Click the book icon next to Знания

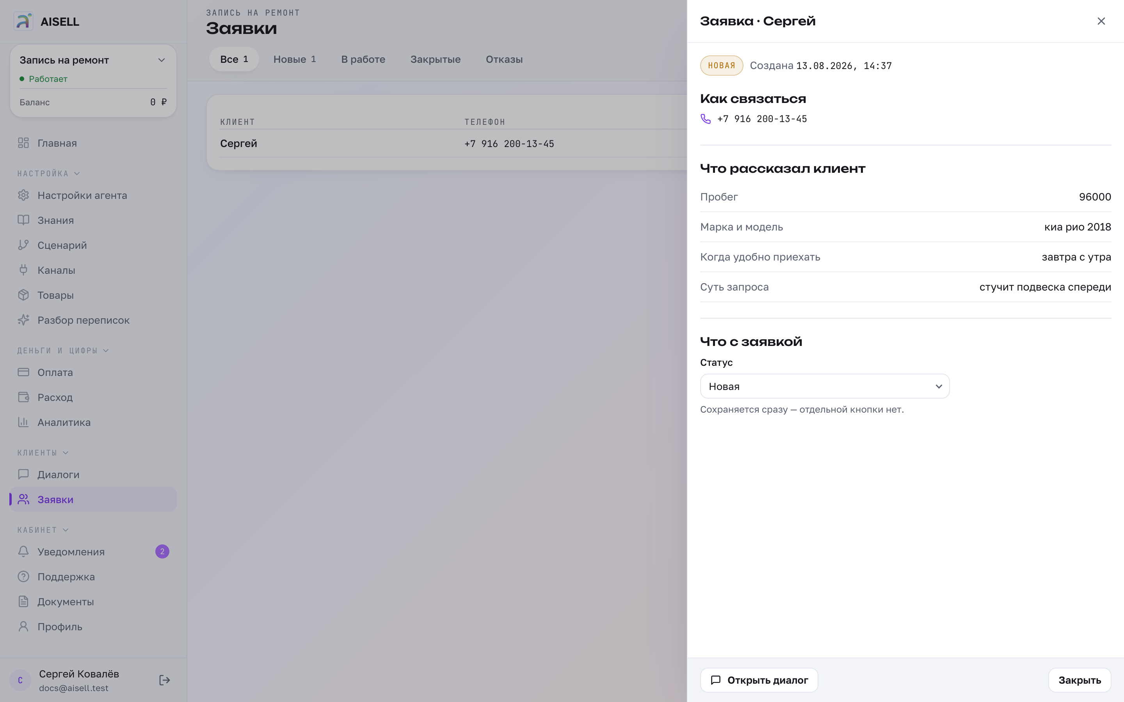pyautogui.click(x=23, y=220)
